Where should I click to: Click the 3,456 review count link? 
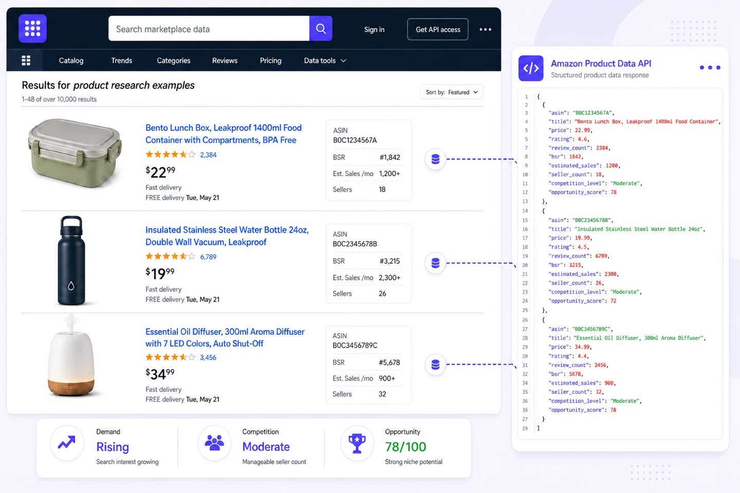[x=208, y=357]
